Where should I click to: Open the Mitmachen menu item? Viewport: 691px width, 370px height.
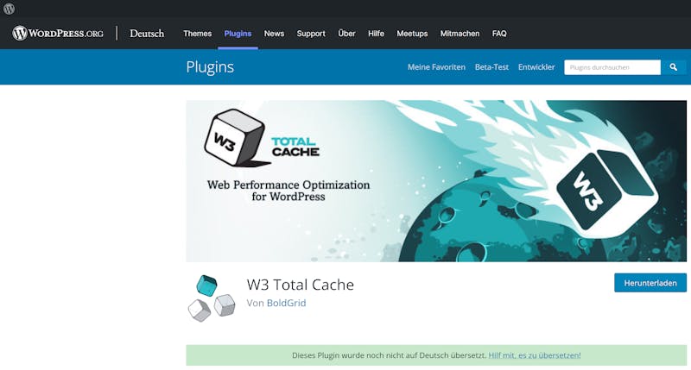(x=460, y=34)
